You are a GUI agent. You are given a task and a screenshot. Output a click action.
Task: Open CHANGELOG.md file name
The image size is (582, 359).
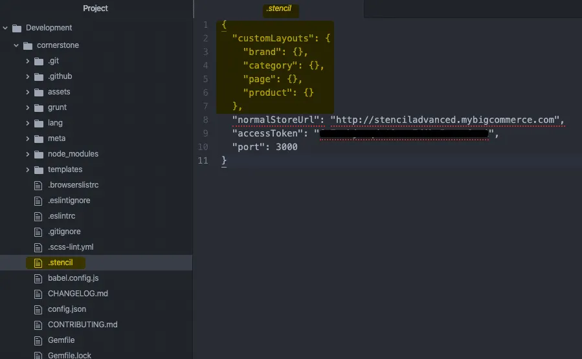[78, 294]
